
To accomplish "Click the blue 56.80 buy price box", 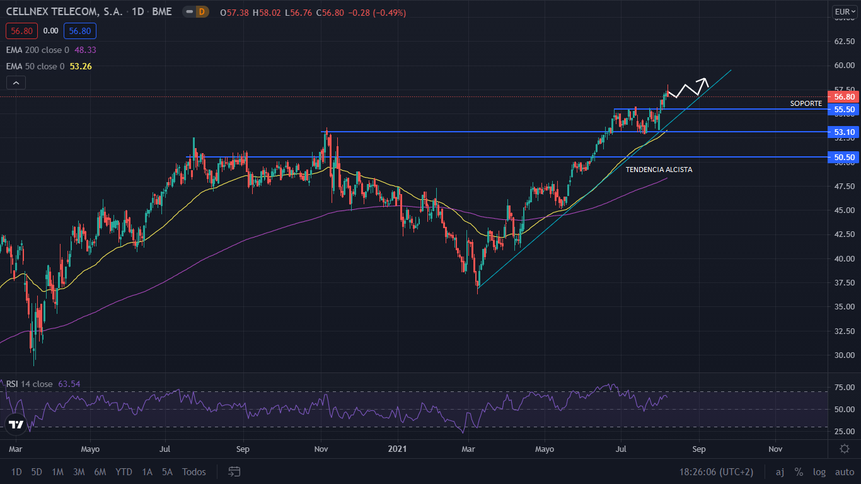I will click(79, 31).
